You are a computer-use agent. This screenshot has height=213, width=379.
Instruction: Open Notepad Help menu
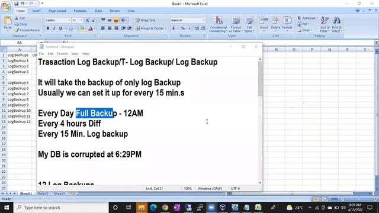[86, 54]
